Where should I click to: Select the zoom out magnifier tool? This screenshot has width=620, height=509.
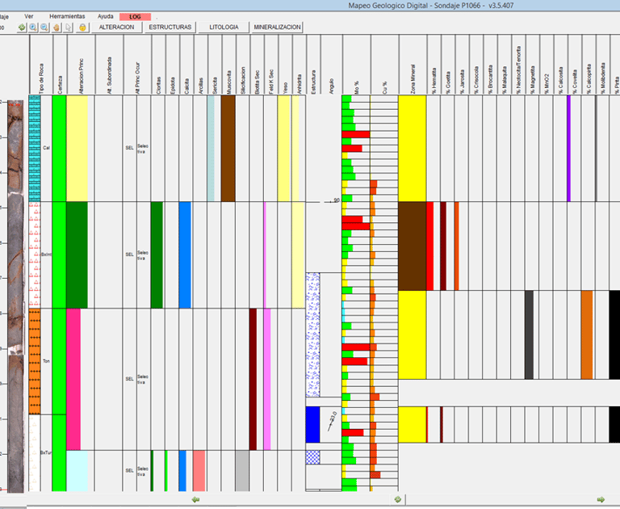44,27
